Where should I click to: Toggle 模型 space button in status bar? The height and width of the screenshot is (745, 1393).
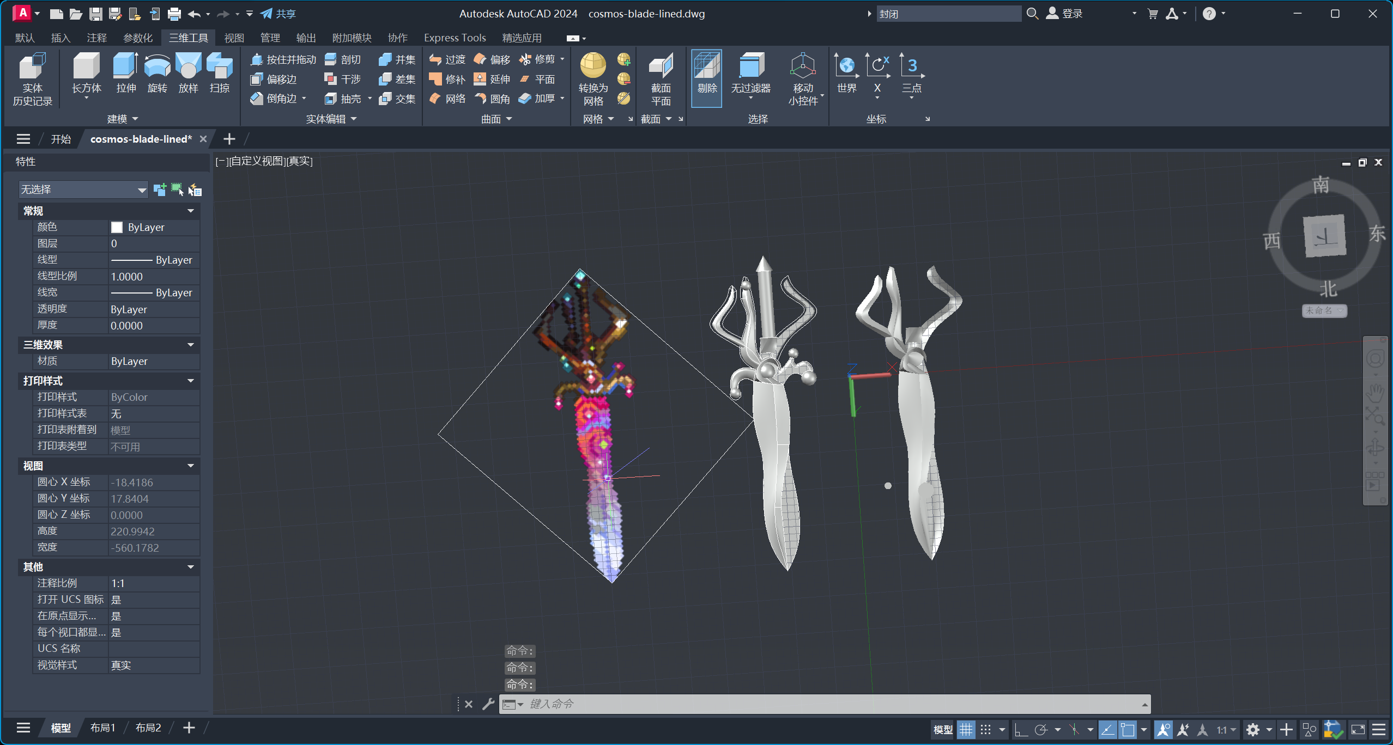pyautogui.click(x=943, y=730)
